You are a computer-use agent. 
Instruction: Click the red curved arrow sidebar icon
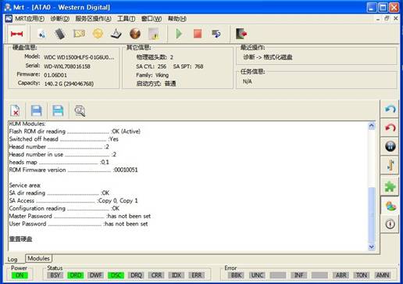click(390, 128)
